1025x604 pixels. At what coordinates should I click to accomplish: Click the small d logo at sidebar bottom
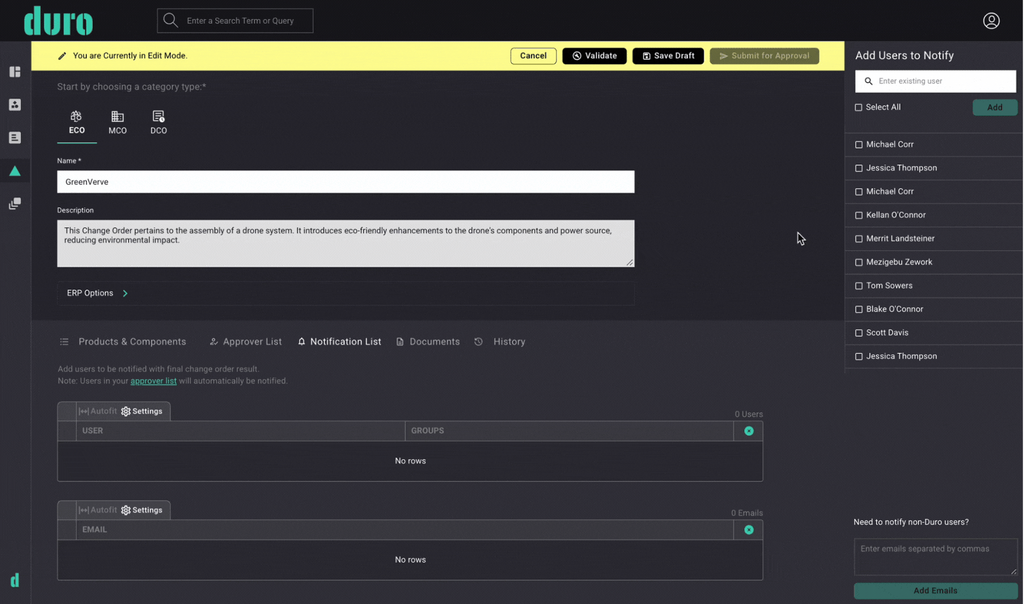[x=15, y=580]
